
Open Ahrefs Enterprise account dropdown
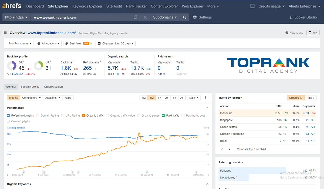304,6
